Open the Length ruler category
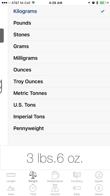110x196 pixels. pos(11,177)
